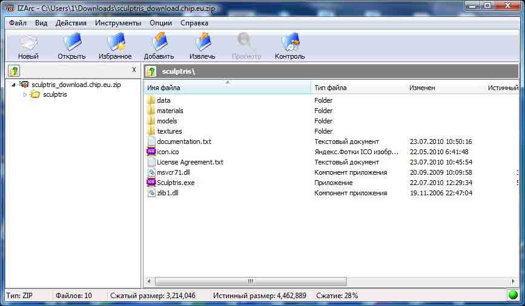
Task: Click the date 19.11.2006 22:47:04
Action: [441, 193]
